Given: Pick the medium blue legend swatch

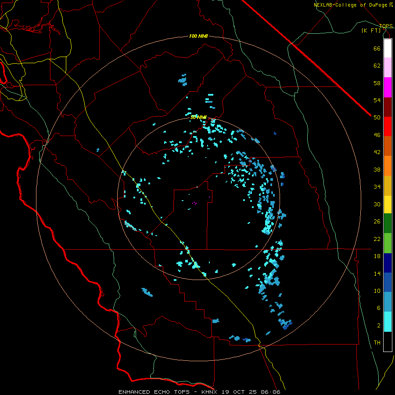Looking at the screenshot, I should [x=388, y=282].
